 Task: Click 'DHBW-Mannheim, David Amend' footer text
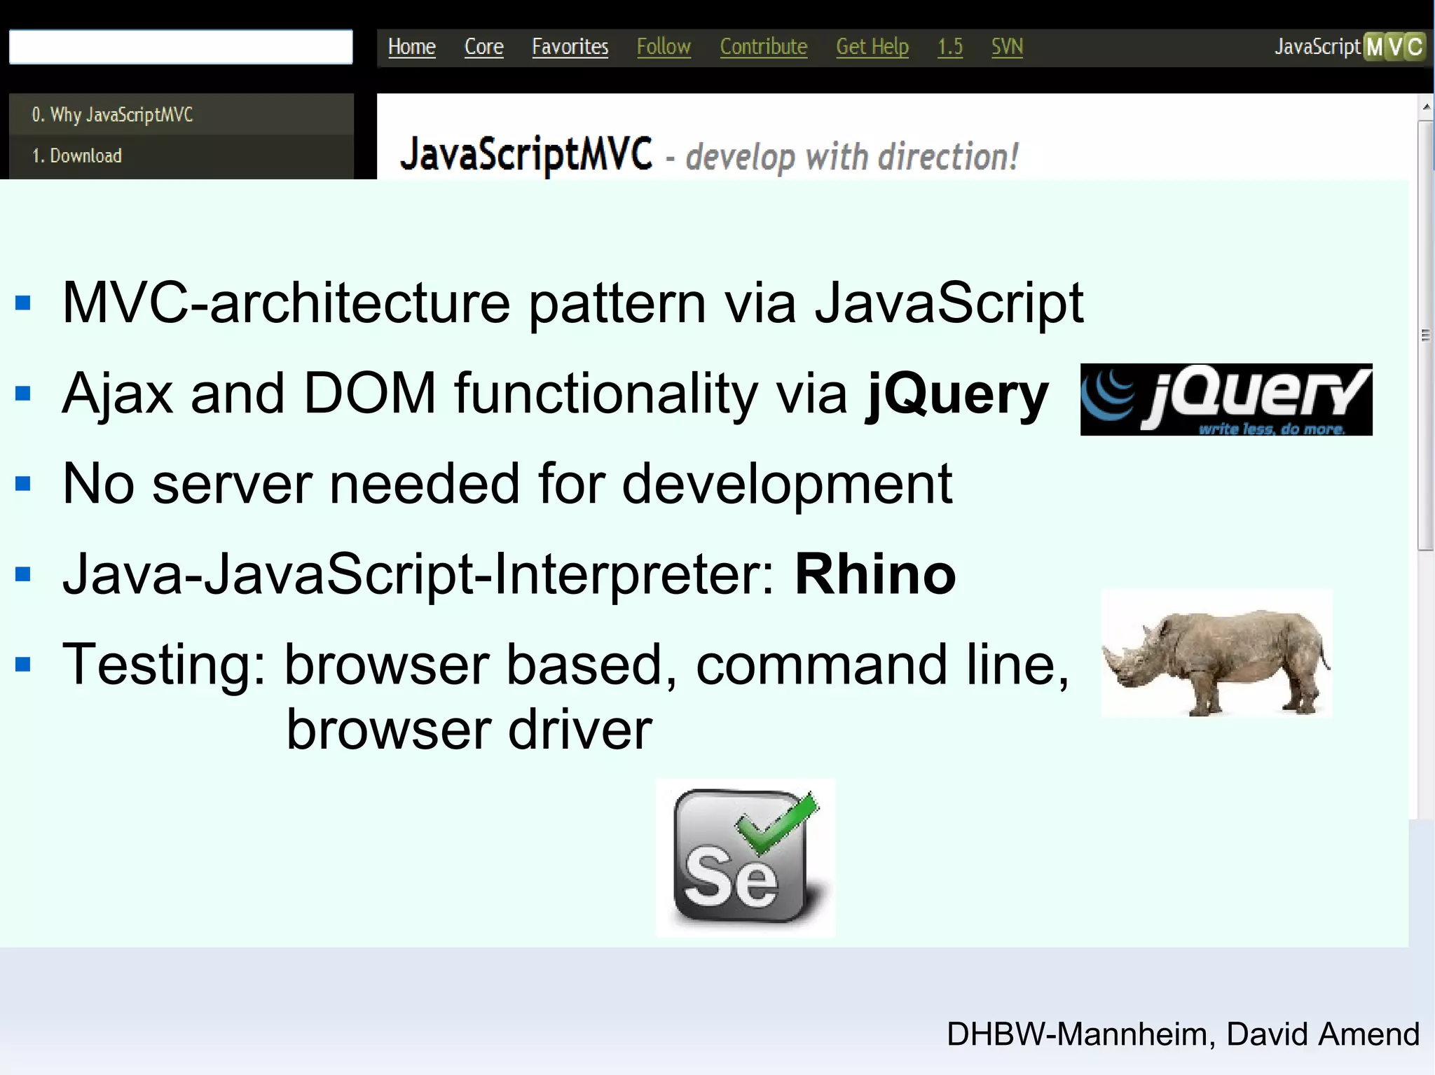(1183, 1034)
